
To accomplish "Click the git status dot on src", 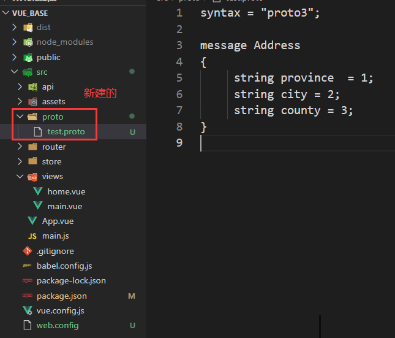I will pos(132,71).
